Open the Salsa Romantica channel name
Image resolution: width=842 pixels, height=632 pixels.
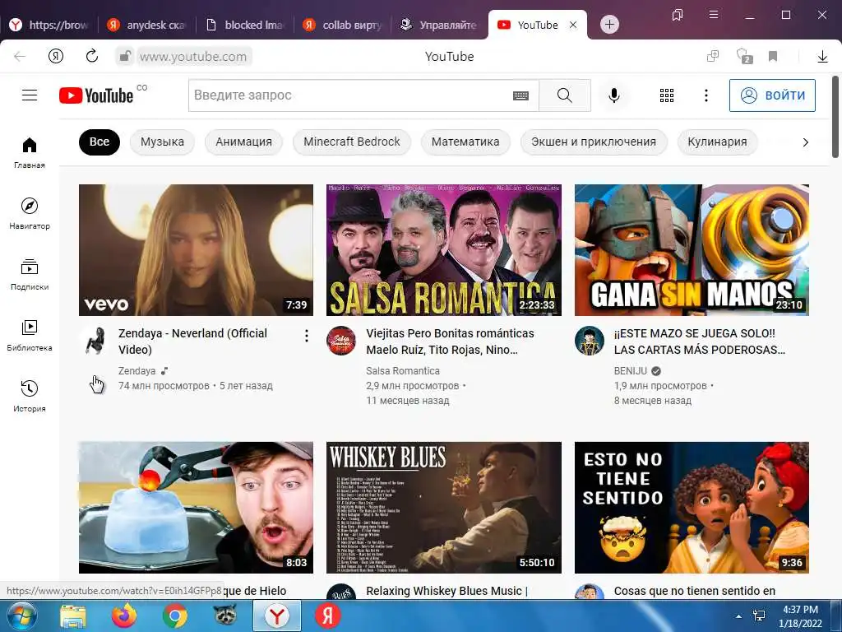coord(403,371)
